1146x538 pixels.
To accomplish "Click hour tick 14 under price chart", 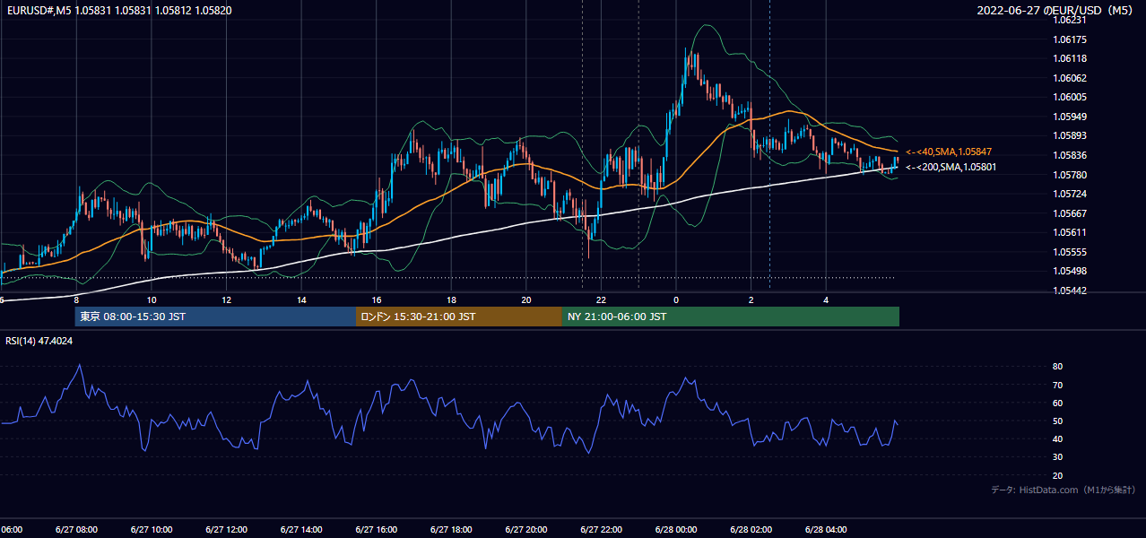I will tap(302, 299).
